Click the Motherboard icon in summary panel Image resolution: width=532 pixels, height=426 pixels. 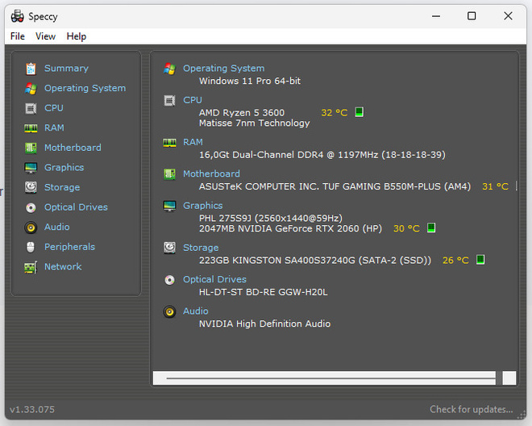169,174
